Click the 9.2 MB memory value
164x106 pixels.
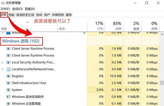[x=116, y=62]
